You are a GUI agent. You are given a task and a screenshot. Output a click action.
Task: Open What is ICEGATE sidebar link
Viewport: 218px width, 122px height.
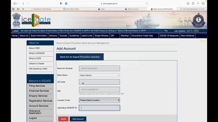(37, 53)
